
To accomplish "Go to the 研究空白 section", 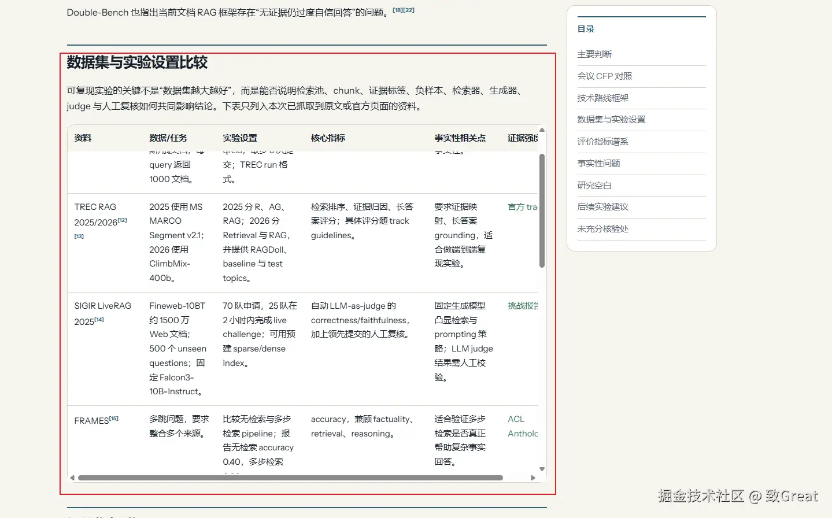I will 594,186.
